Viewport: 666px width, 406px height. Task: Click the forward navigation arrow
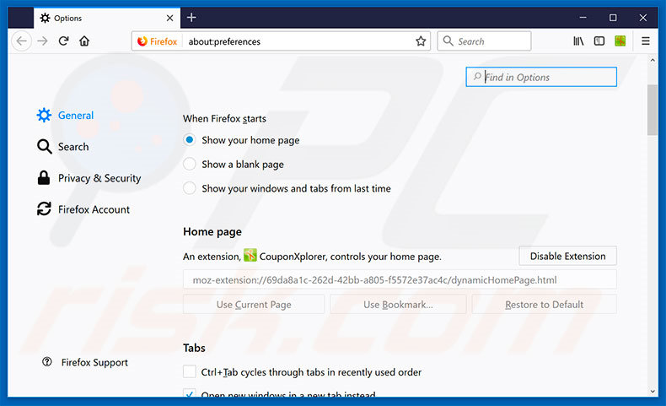tap(42, 41)
